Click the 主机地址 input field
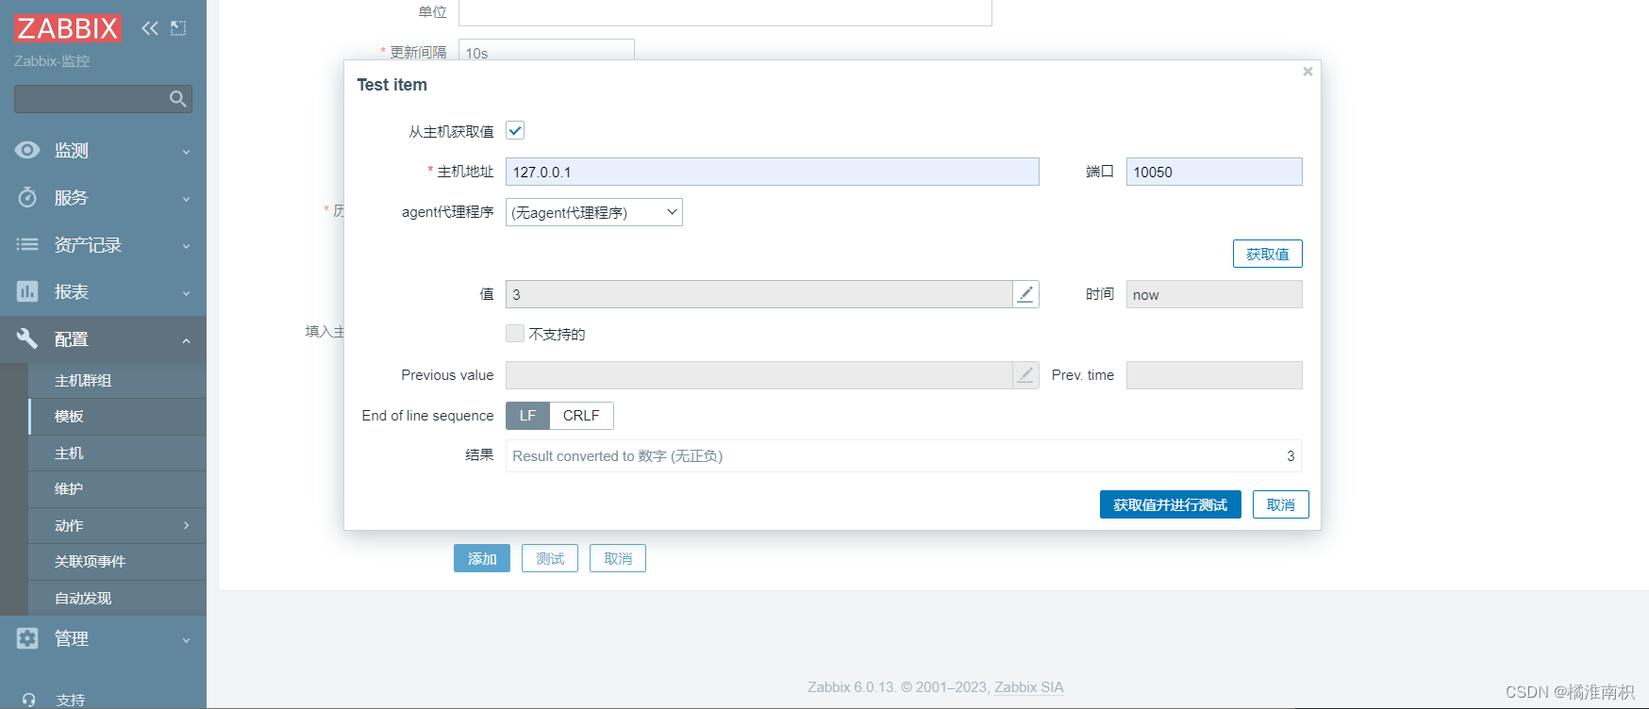 click(x=773, y=172)
